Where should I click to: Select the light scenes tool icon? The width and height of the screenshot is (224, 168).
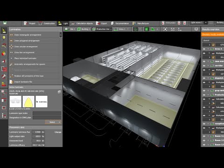4,61
